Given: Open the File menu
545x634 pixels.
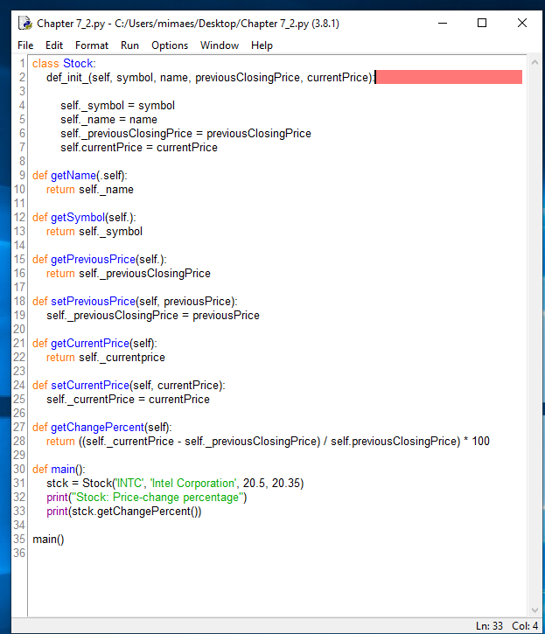Looking at the screenshot, I should coord(25,45).
